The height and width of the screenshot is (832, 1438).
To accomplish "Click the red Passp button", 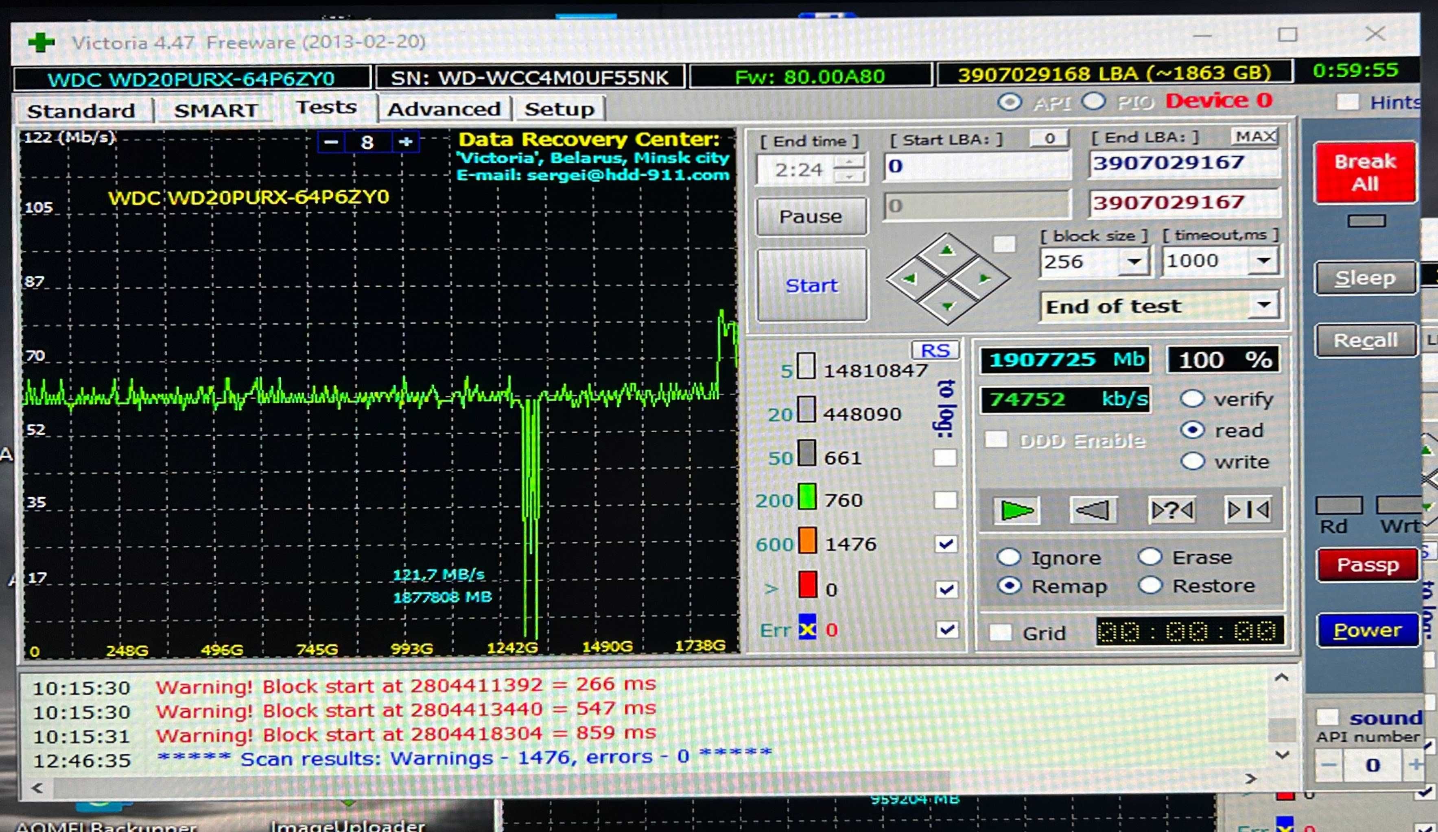I will [x=1368, y=565].
